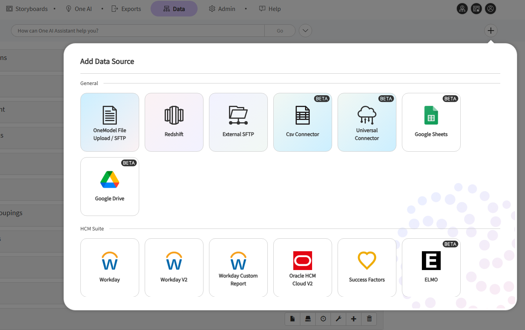
Task: Select the Redshift data source tile
Action: click(x=174, y=122)
